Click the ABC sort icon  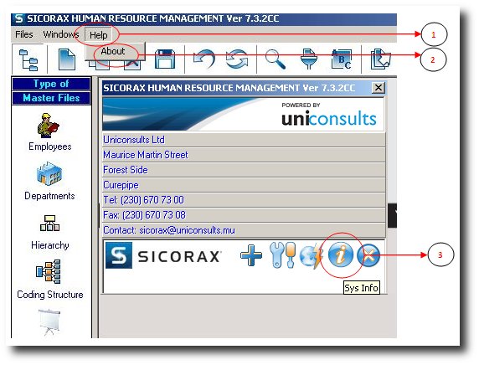342,59
